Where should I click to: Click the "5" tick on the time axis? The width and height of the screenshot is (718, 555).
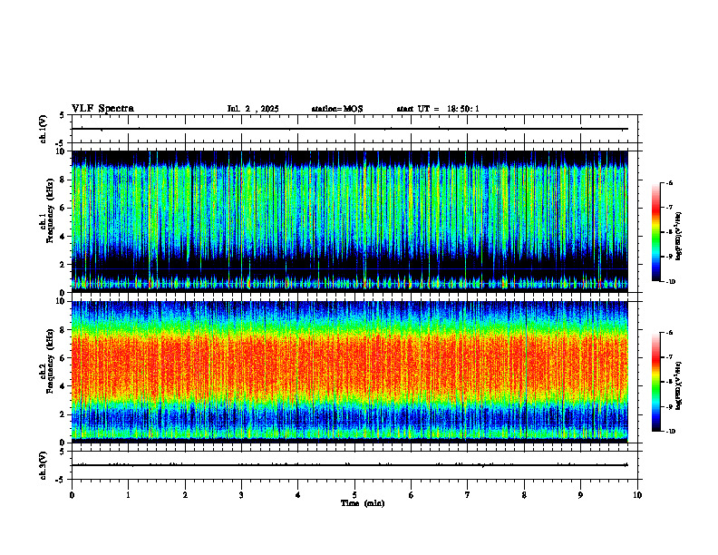pyautogui.click(x=354, y=495)
